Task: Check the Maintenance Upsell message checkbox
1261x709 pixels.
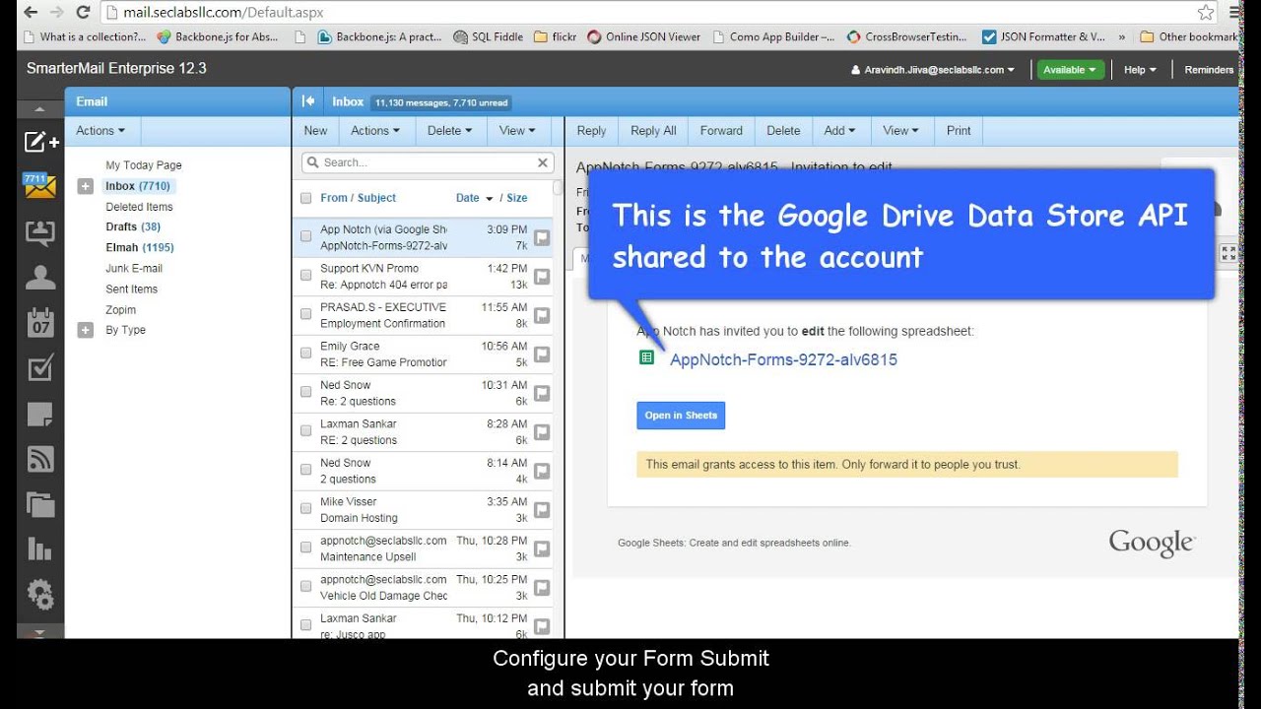Action: click(x=305, y=548)
